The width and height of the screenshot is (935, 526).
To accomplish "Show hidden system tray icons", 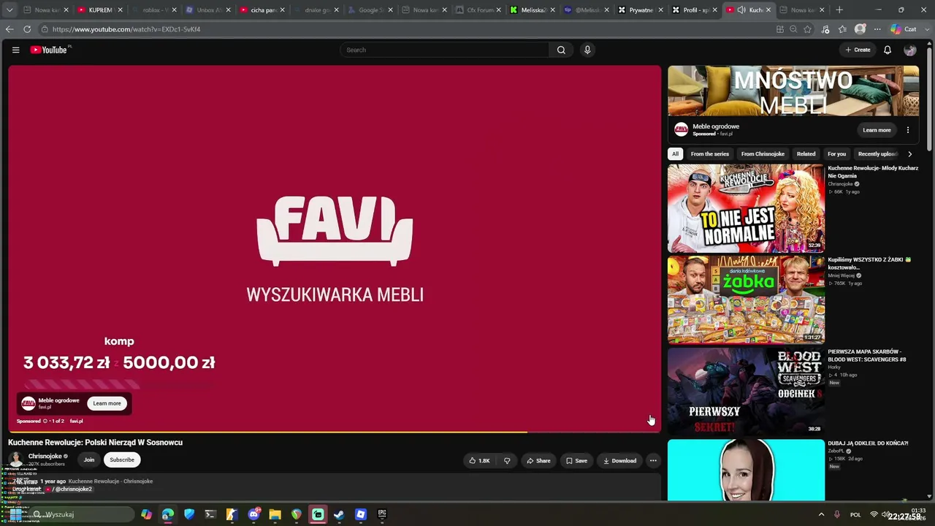I will (821, 514).
